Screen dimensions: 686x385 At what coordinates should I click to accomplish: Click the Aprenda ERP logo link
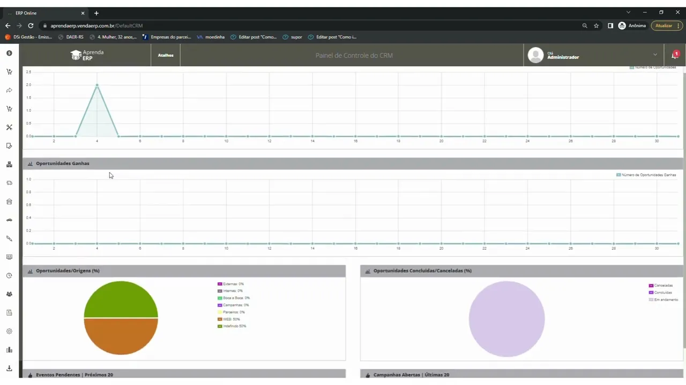click(x=87, y=55)
